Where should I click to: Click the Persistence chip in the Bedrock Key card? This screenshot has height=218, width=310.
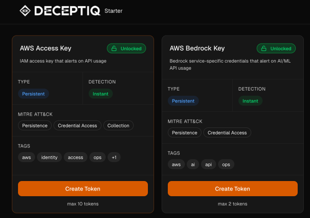[x=184, y=133]
